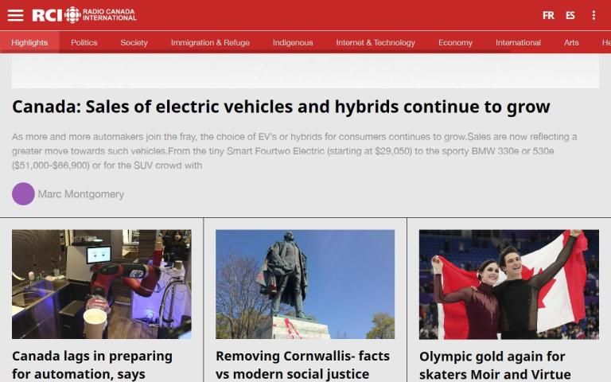Viewport: 611px width, 382px height.
Task: Select the International tab
Action: click(518, 42)
